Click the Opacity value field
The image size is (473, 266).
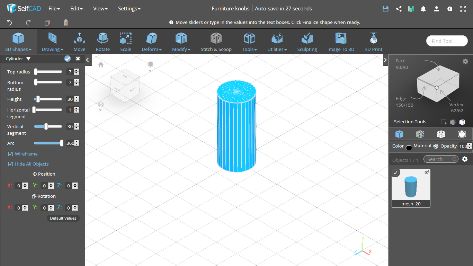click(462, 146)
